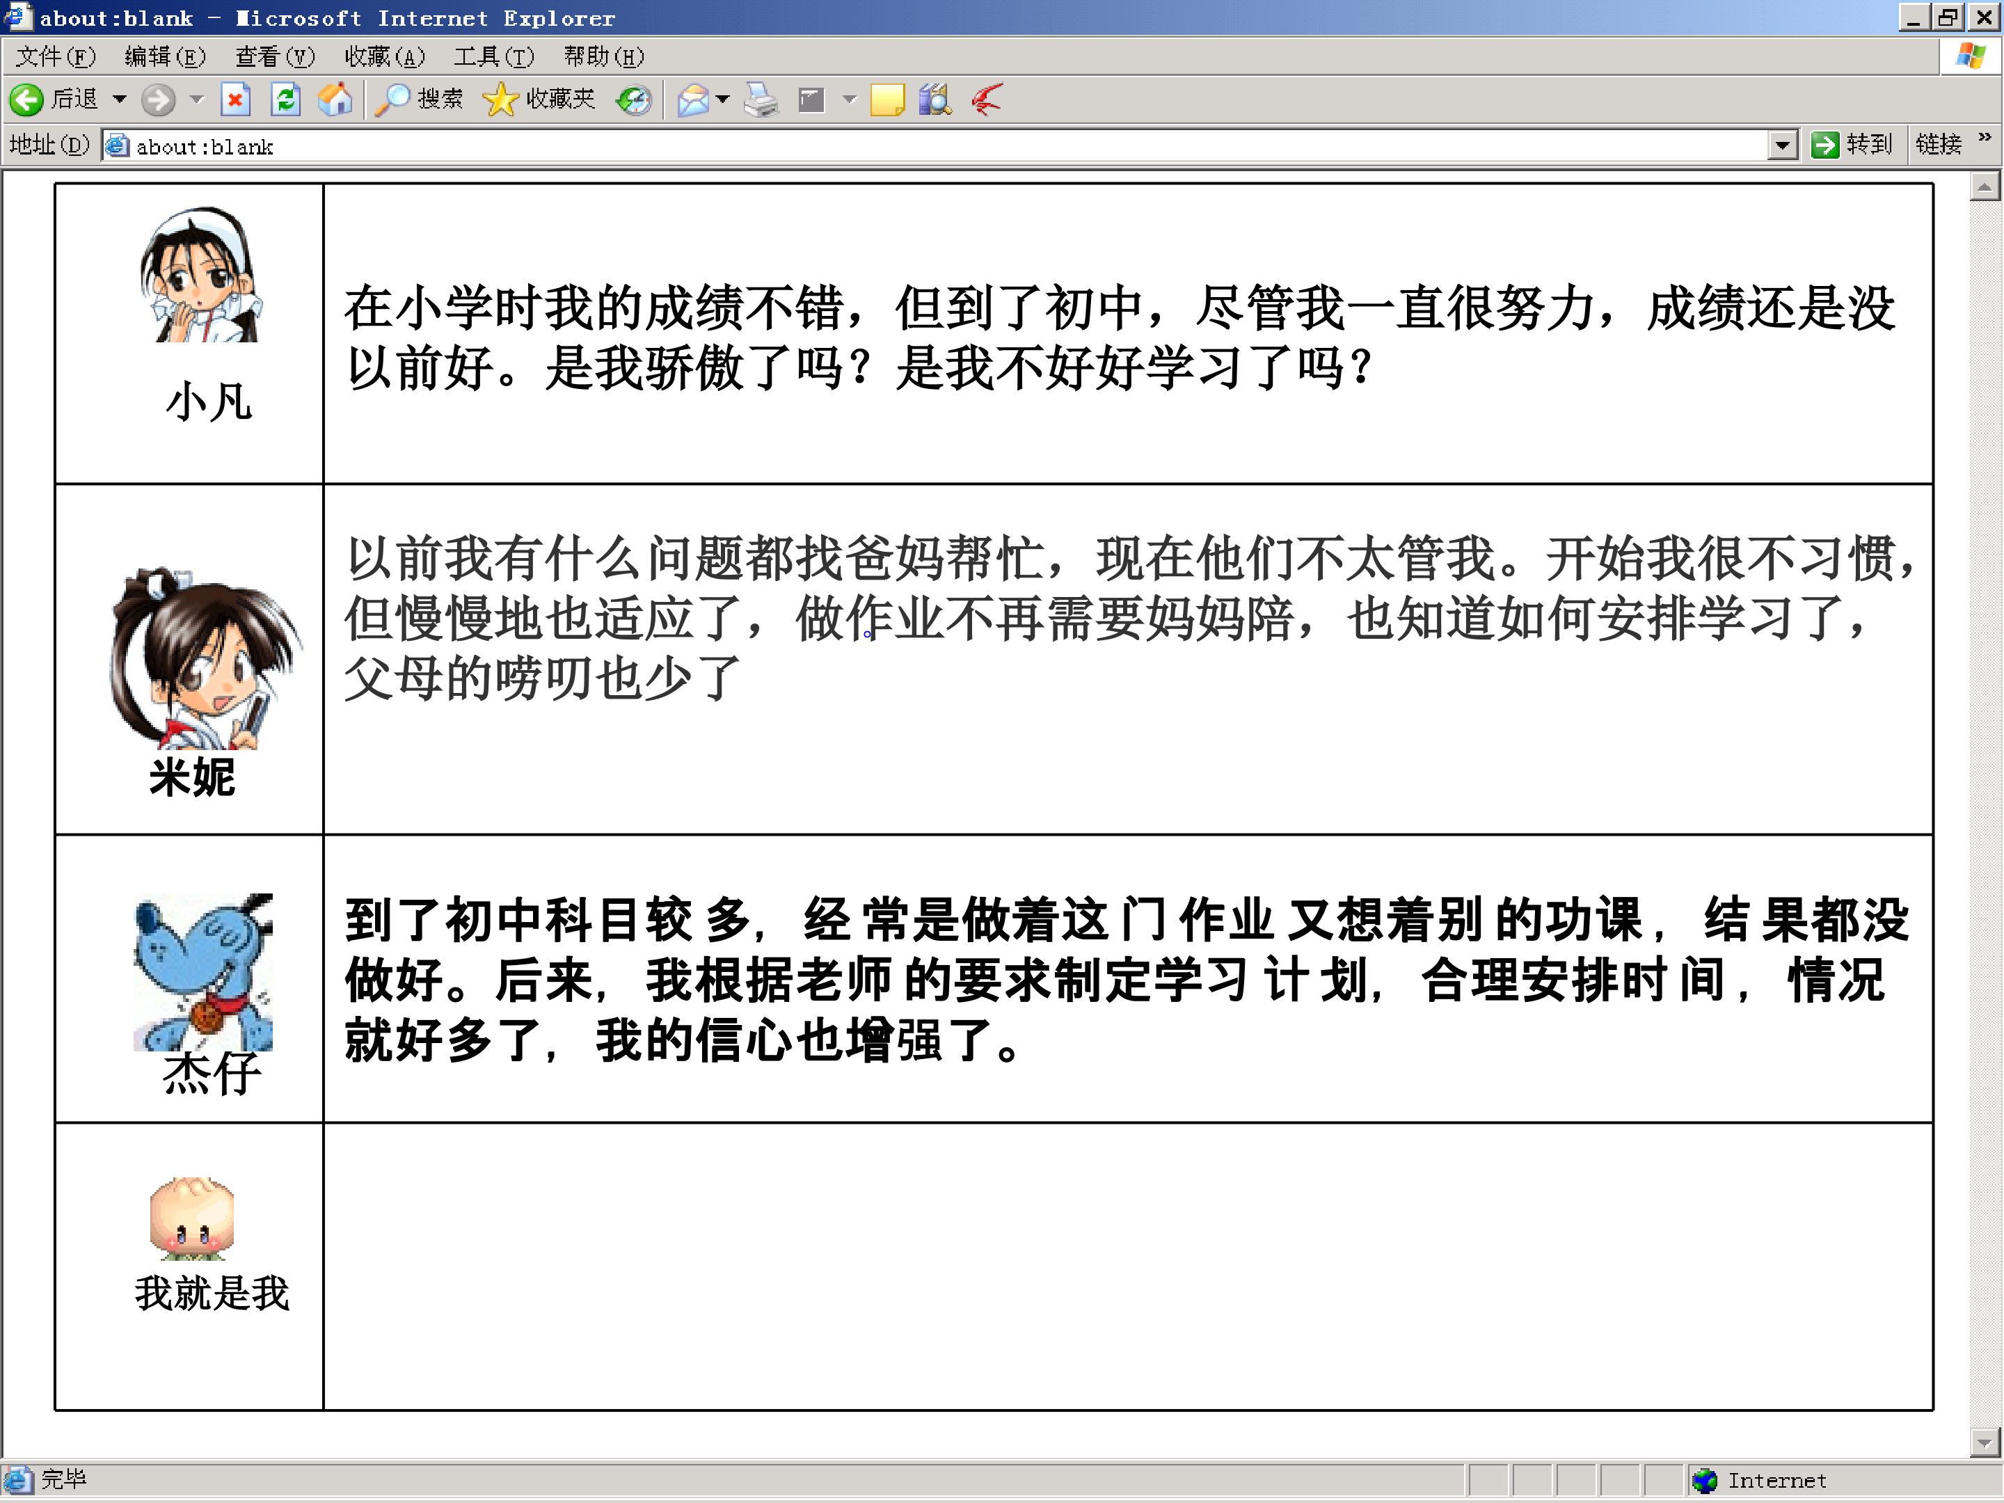Click the 杰仔 blue dog avatar

203,972
